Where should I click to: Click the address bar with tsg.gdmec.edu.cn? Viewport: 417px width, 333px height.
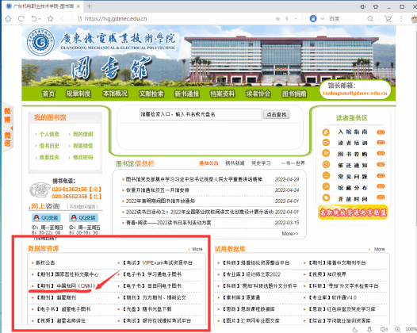tap(174, 19)
